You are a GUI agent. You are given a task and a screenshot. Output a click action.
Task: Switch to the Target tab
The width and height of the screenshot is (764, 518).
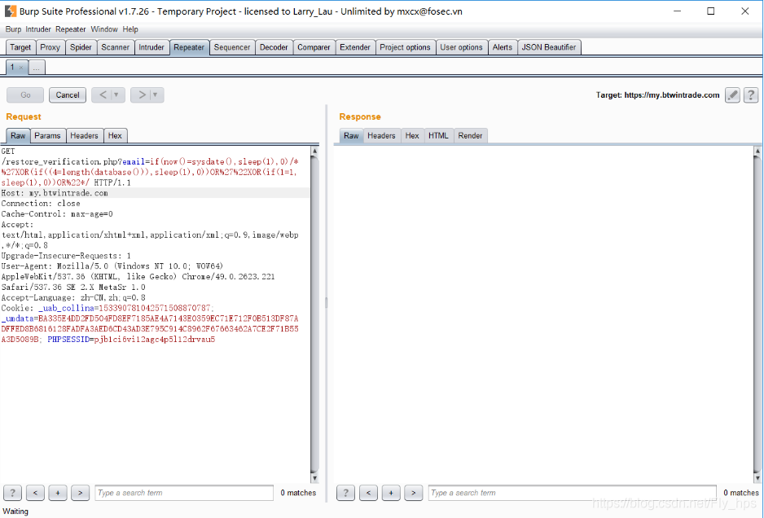pos(20,47)
